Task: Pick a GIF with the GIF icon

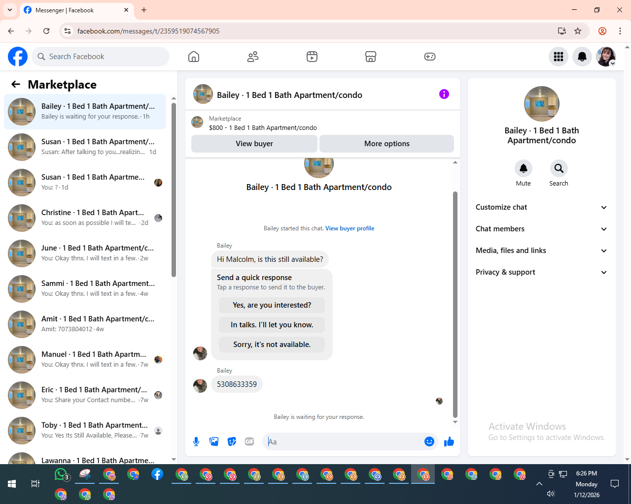Action: point(249,441)
